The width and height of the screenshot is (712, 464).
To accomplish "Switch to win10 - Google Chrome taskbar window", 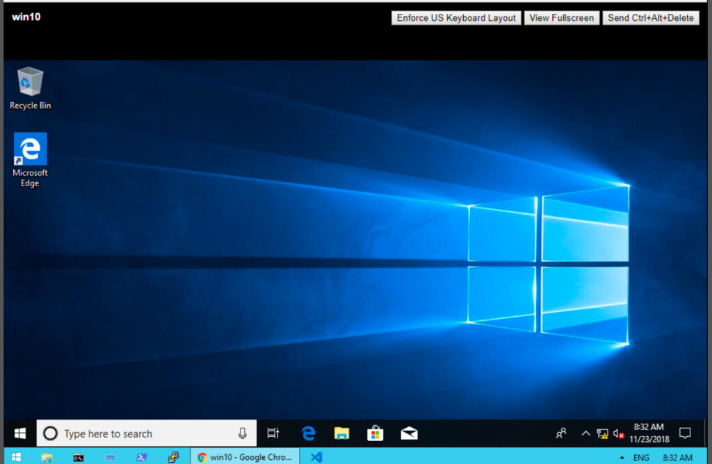I will (245, 457).
